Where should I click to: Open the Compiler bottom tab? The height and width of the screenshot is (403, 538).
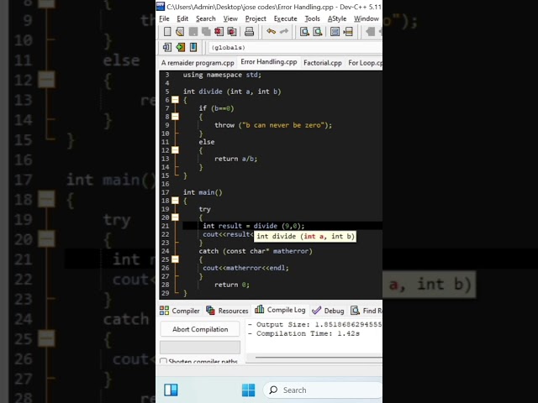[180, 311]
